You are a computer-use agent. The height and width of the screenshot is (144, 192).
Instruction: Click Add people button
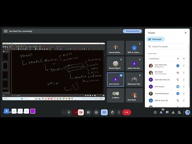[x=155, y=39]
